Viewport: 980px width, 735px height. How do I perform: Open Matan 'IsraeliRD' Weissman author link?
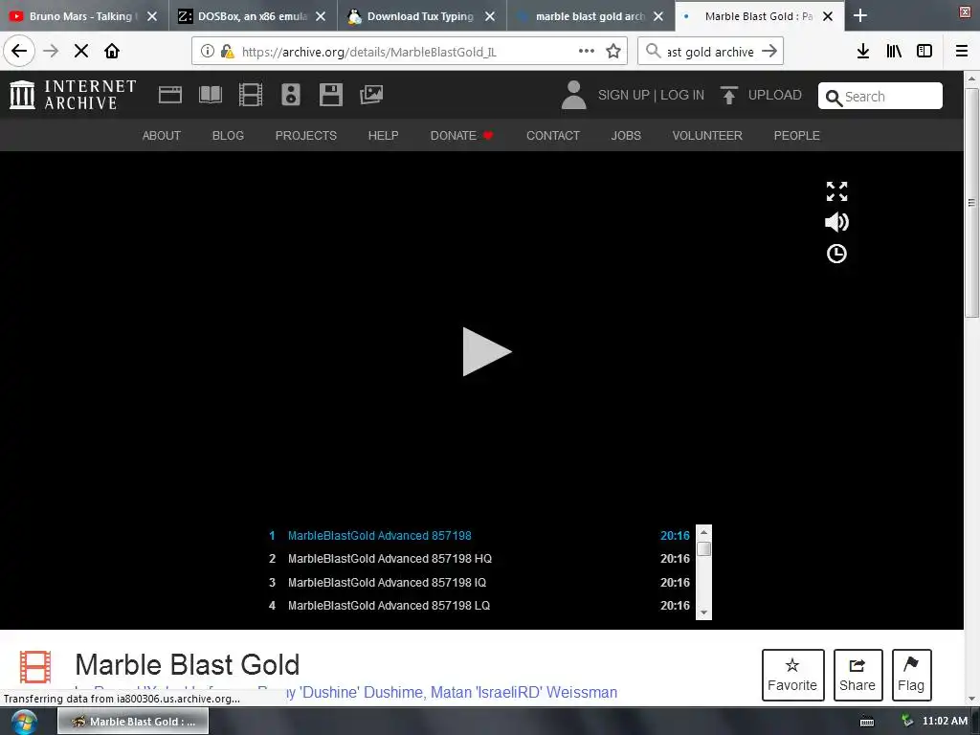click(x=523, y=693)
